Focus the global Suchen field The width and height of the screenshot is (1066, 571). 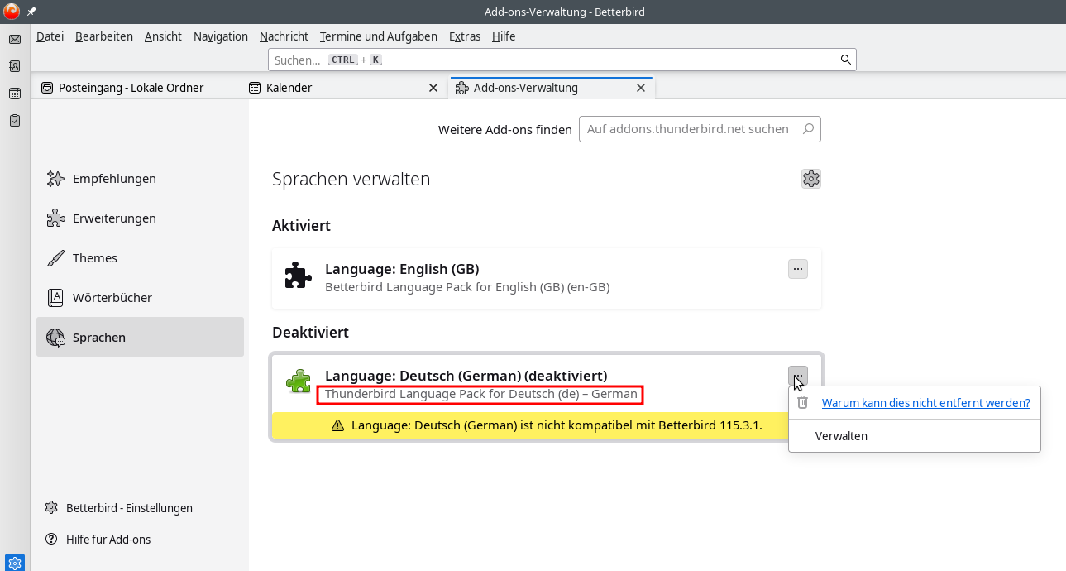coord(562,60)
